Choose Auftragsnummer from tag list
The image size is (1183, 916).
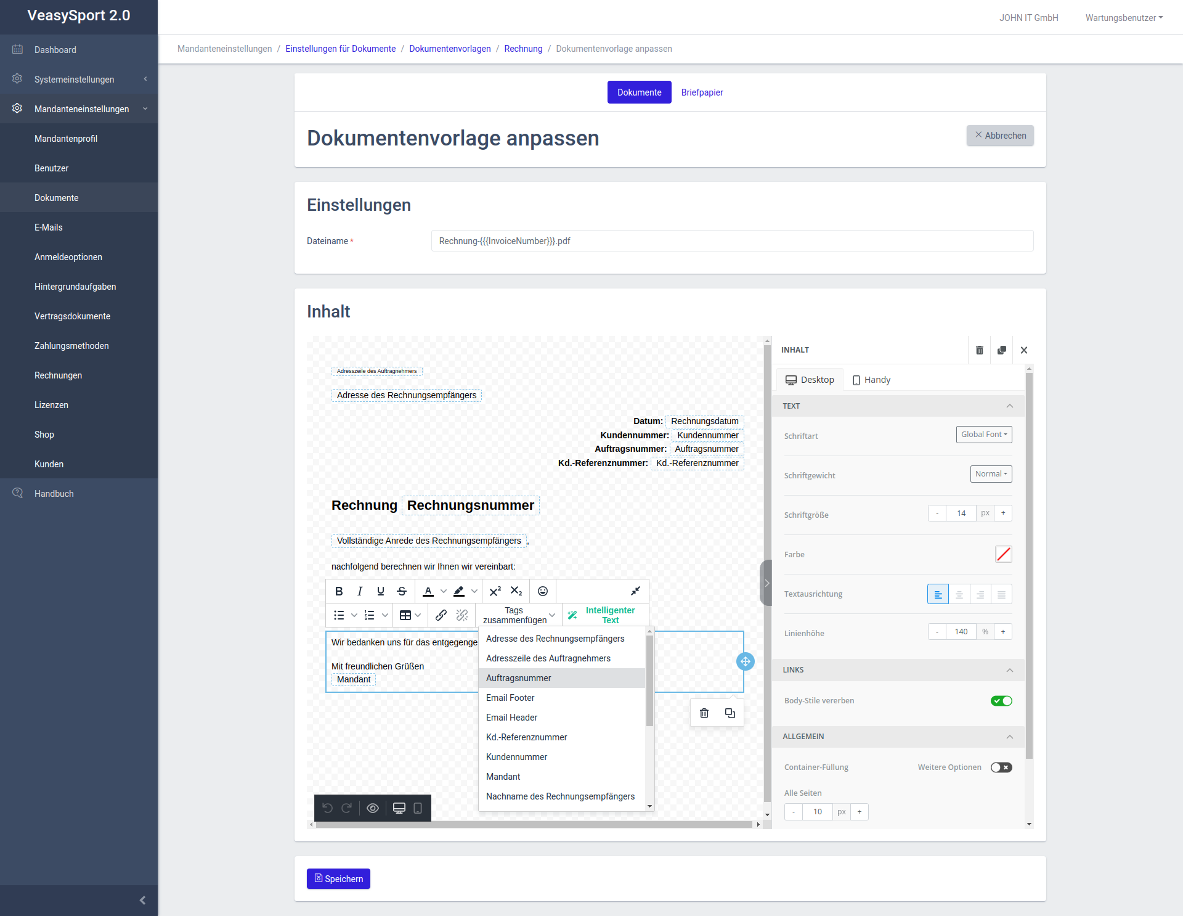(519, 678)
